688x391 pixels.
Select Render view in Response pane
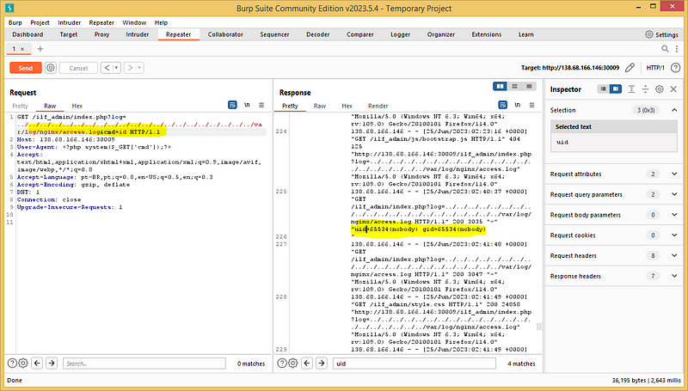pyautogui.click(x=378, y=106)
